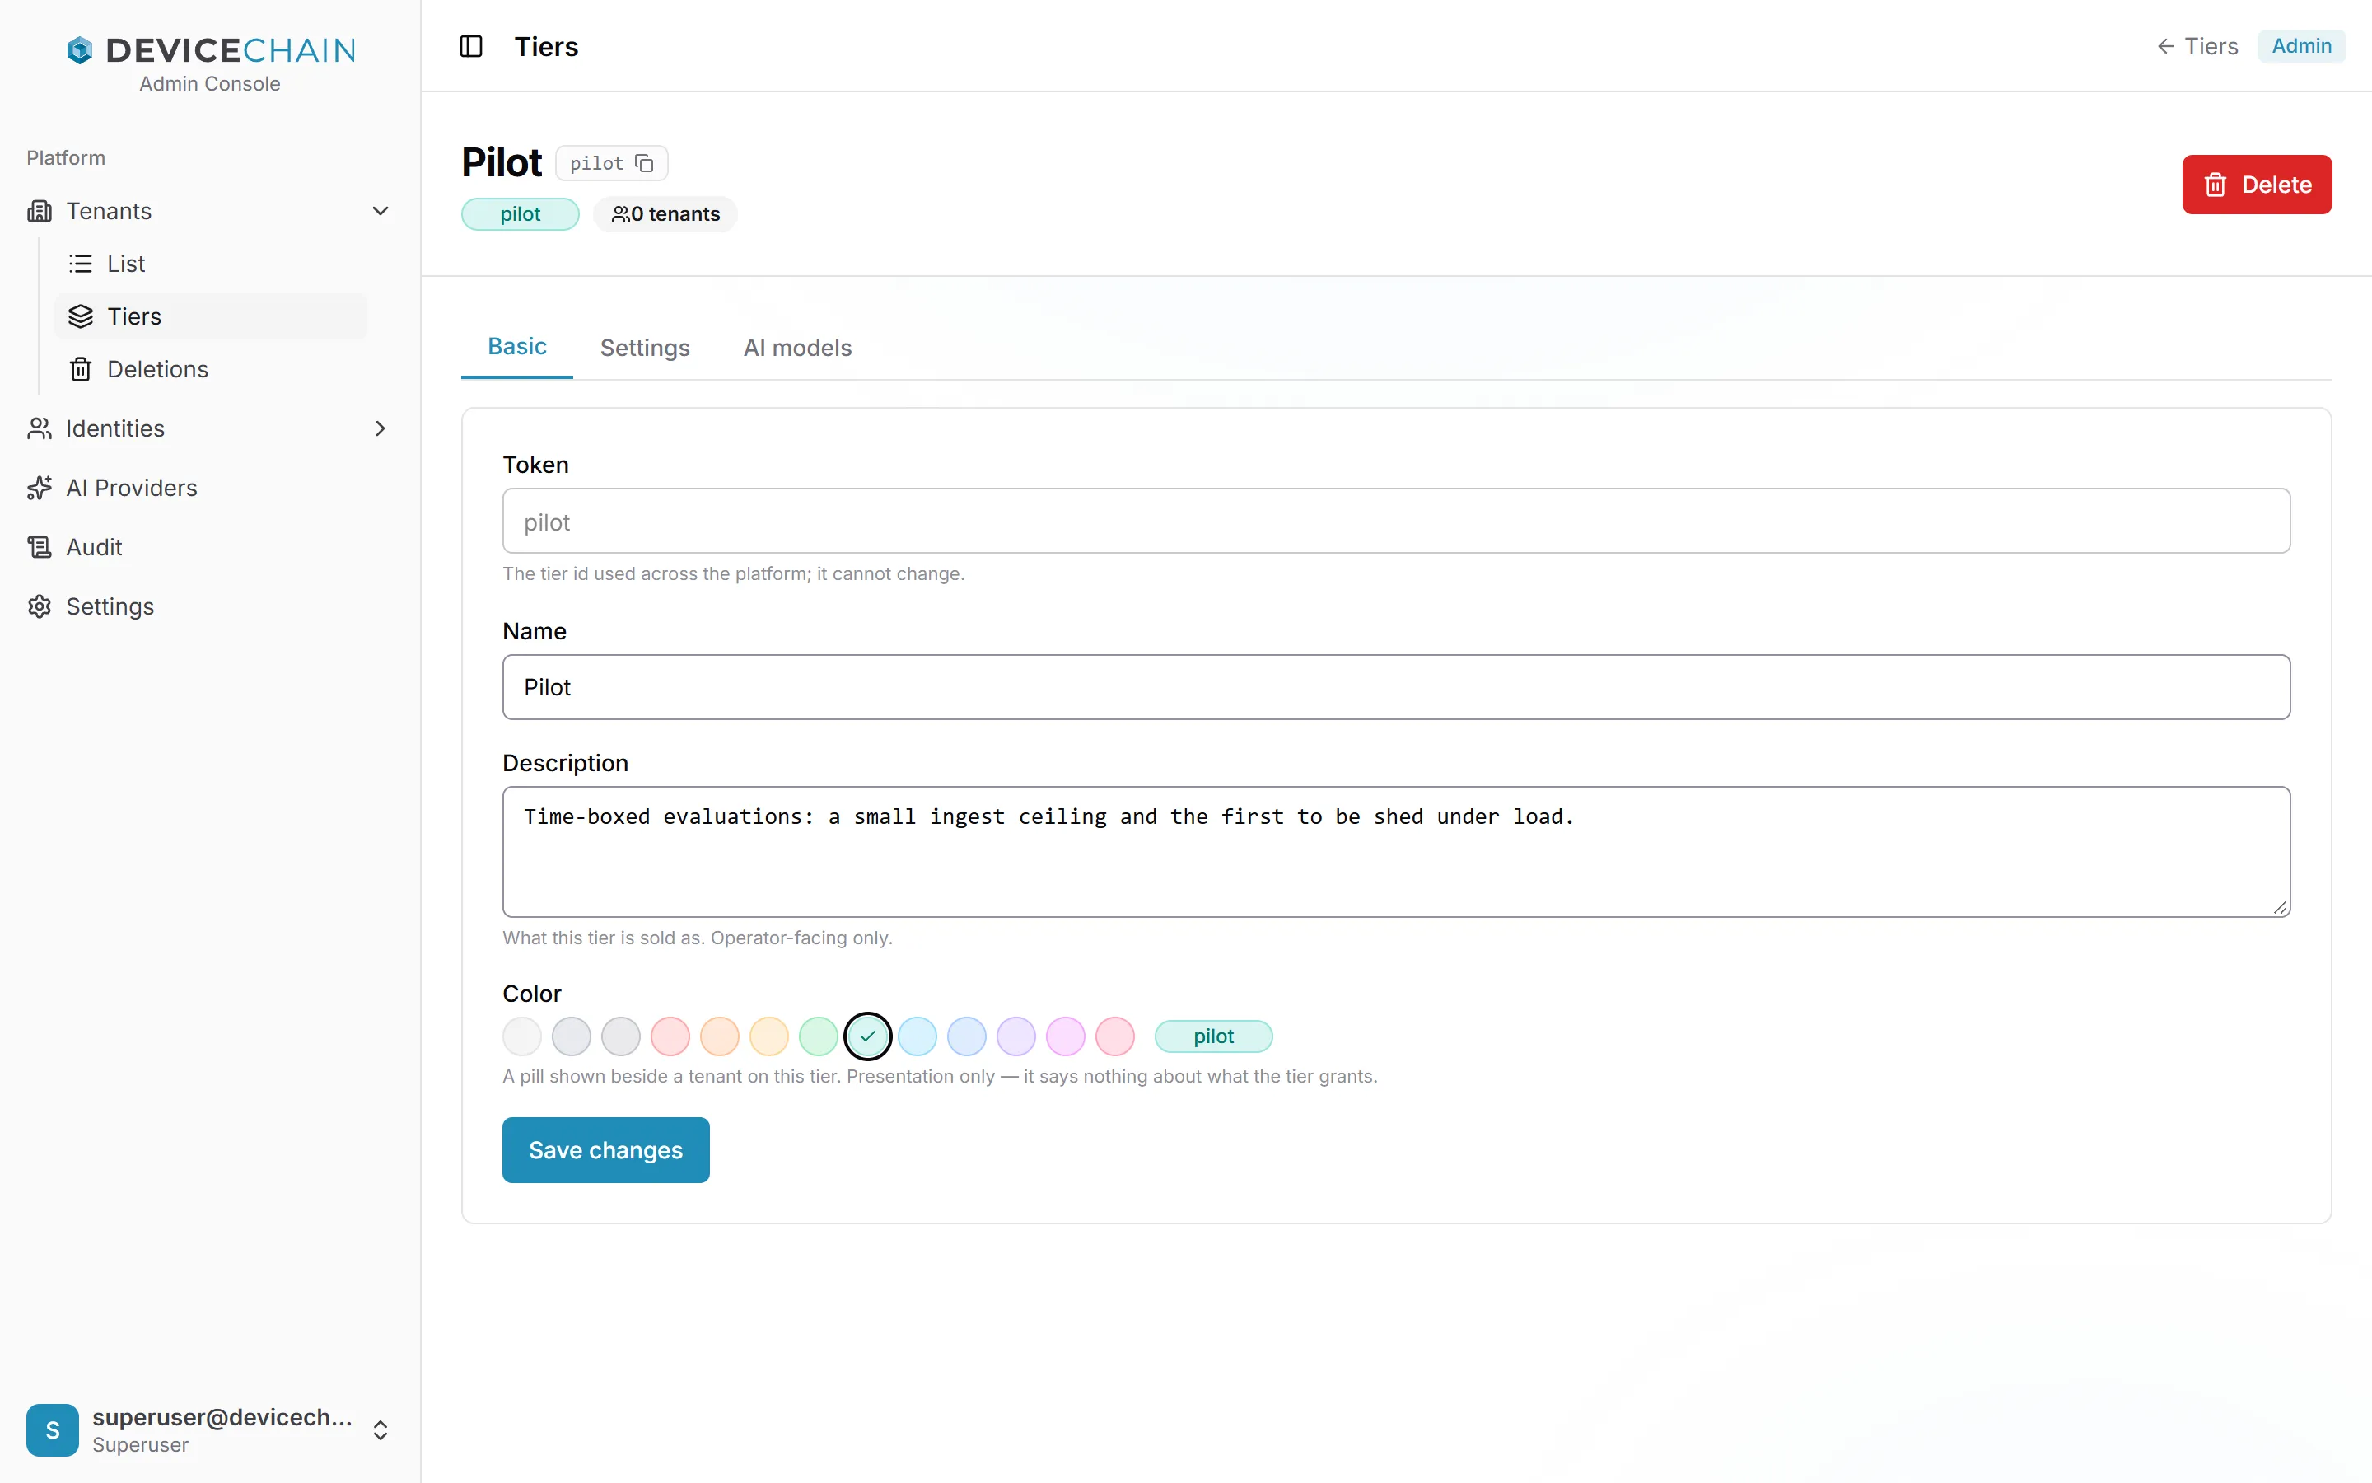
Task: Delete the Pilot tier
Action: coord(2257,185)
